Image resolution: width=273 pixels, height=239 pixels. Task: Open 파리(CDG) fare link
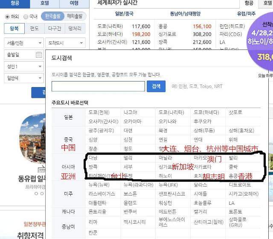231,34
